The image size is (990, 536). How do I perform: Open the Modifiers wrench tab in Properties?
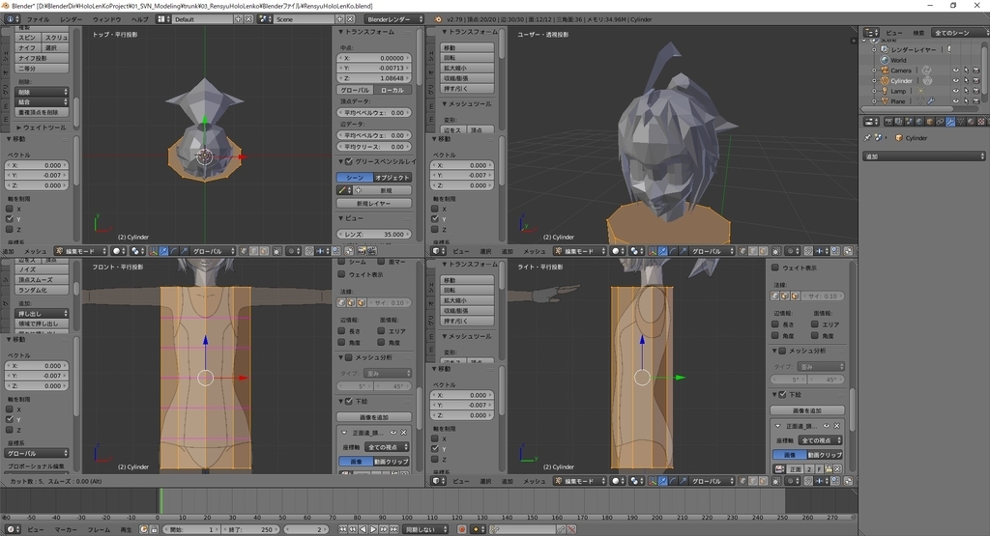coord(950,121)
